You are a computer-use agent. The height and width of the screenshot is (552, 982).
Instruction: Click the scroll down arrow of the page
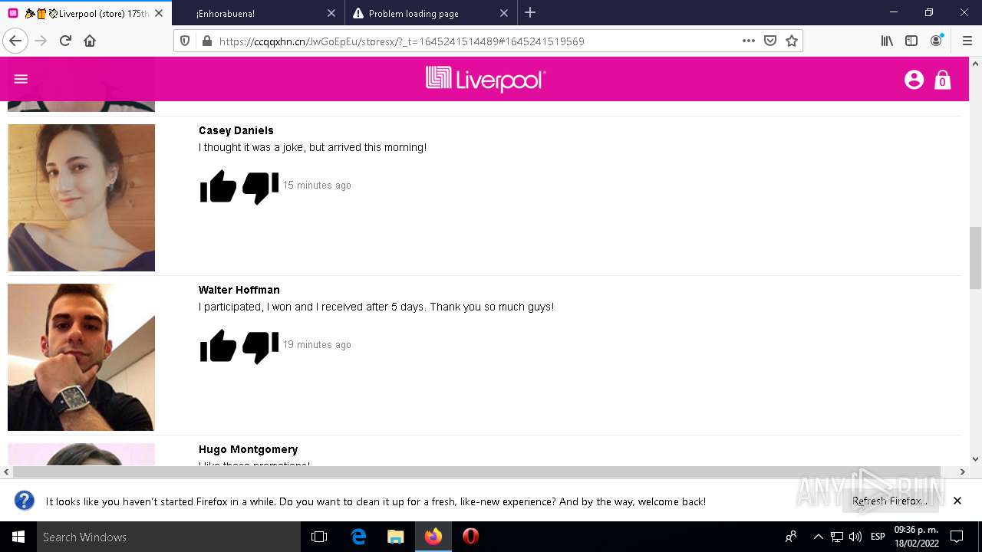tap(975, 459)
